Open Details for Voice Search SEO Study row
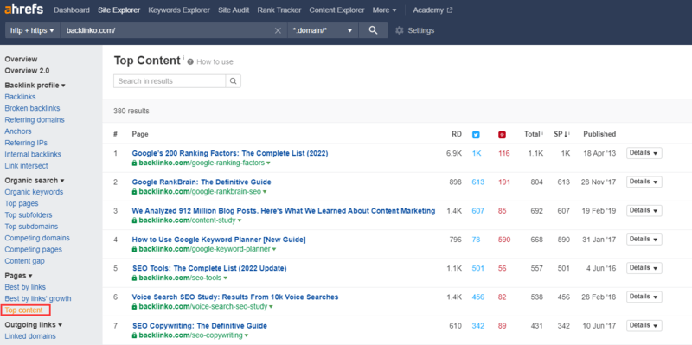This screenshot has width=692, height=345. tap(644, 297)
